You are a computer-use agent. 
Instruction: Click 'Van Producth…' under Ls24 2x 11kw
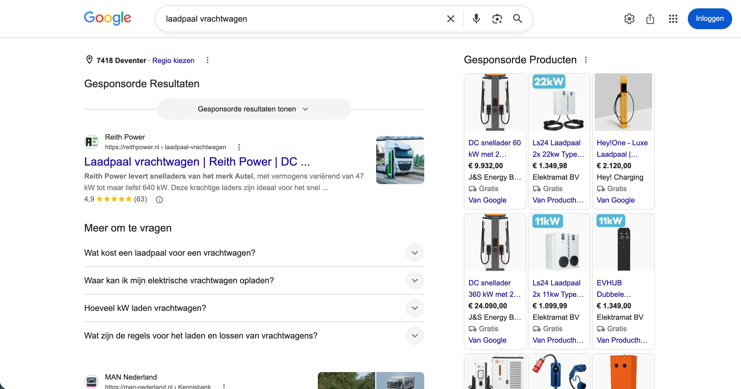tap(558, 340)
